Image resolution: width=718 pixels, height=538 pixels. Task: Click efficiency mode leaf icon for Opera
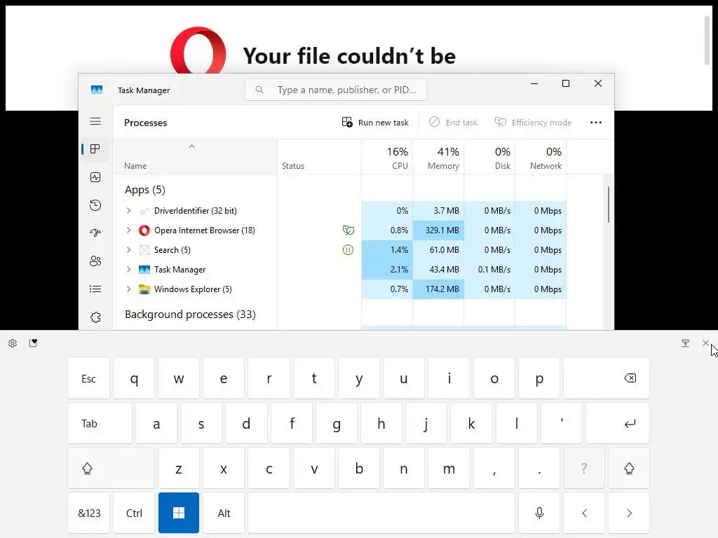pos(348,230)
